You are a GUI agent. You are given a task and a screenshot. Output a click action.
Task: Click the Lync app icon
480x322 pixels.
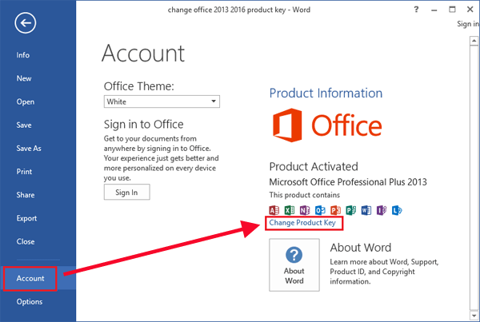point(397,210)
